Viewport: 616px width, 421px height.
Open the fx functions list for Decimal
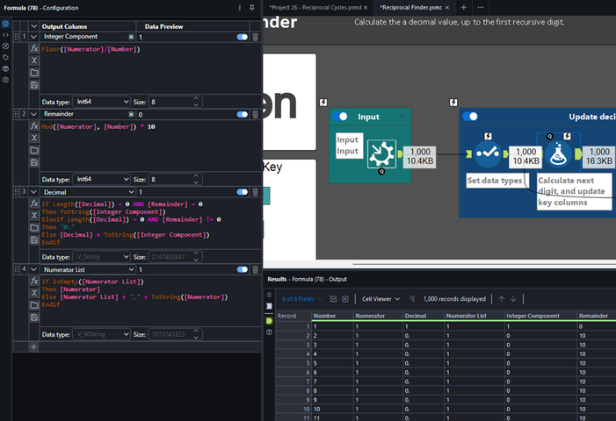coord(34,203)
